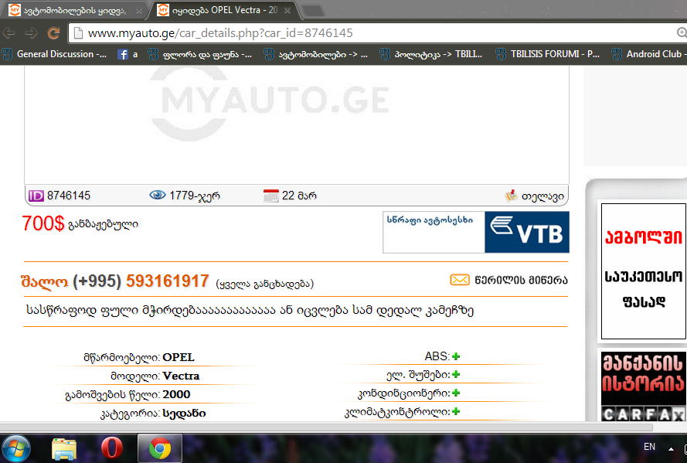Viewport: 687px width, 463px height.
Task: Open the Windows Start menu
Action: 16,449
